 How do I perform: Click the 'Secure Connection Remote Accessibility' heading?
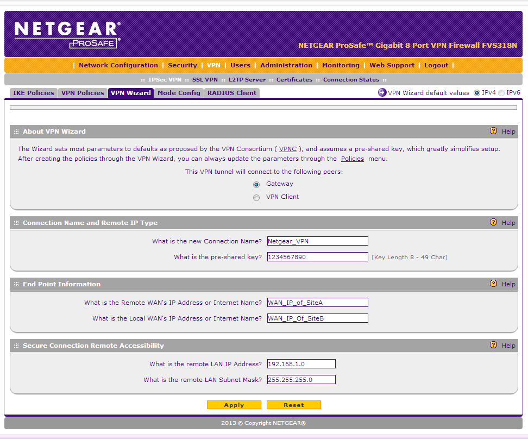93,346
